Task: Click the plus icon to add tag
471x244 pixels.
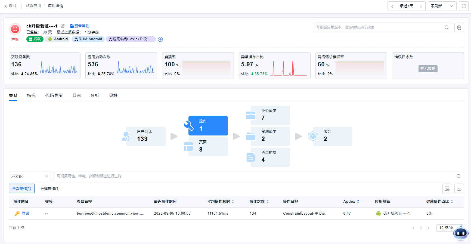Action: point(160,39)
